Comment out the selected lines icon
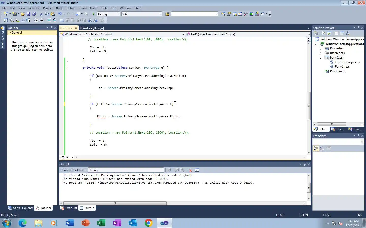Screen dimensions: 366x228 click(49, 20)
